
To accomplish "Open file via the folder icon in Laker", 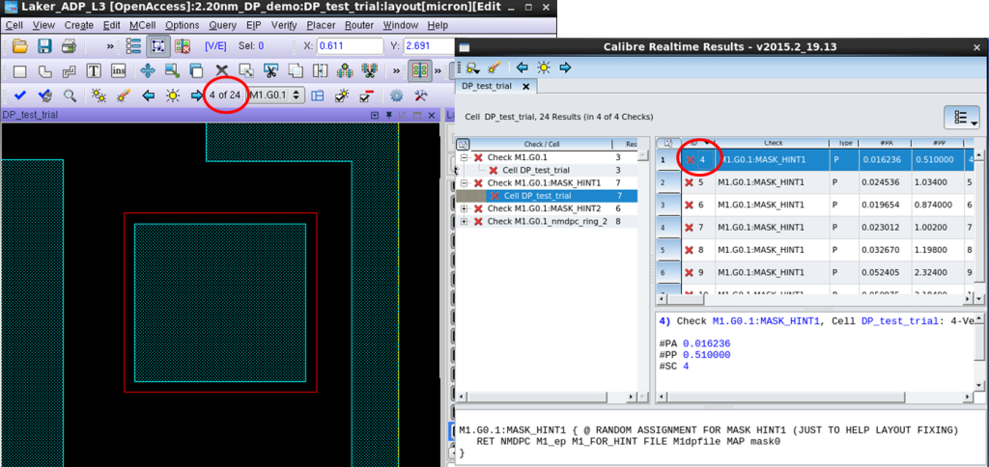I will tap(20, 46).
